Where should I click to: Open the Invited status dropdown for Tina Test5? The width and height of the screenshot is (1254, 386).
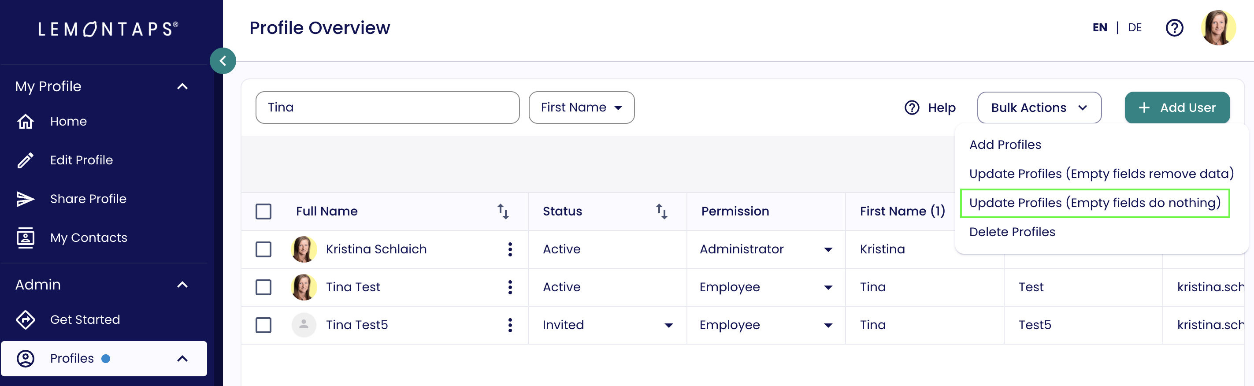pyautogui.click(x=669, y=325)
